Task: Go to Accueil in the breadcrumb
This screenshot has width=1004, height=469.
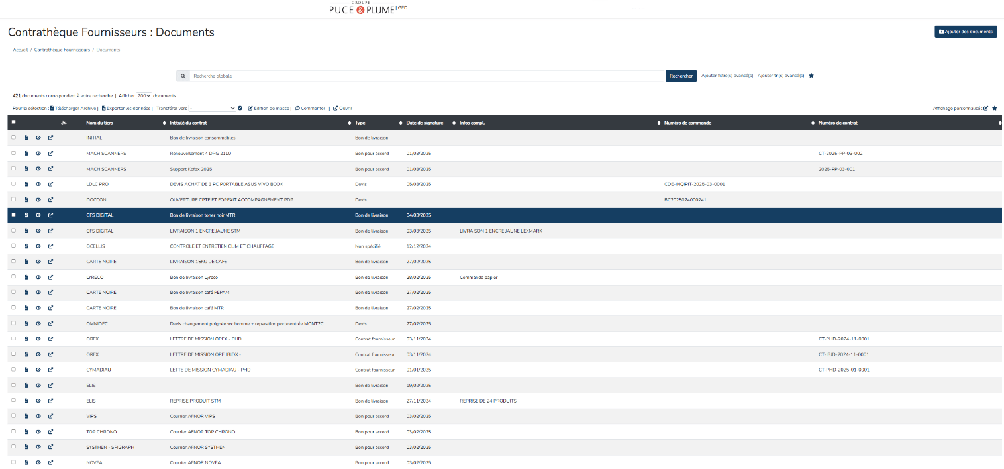Action: (x=21, y=50)
